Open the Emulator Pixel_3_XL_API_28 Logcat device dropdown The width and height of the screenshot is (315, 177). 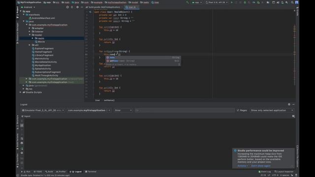[43, 110]
